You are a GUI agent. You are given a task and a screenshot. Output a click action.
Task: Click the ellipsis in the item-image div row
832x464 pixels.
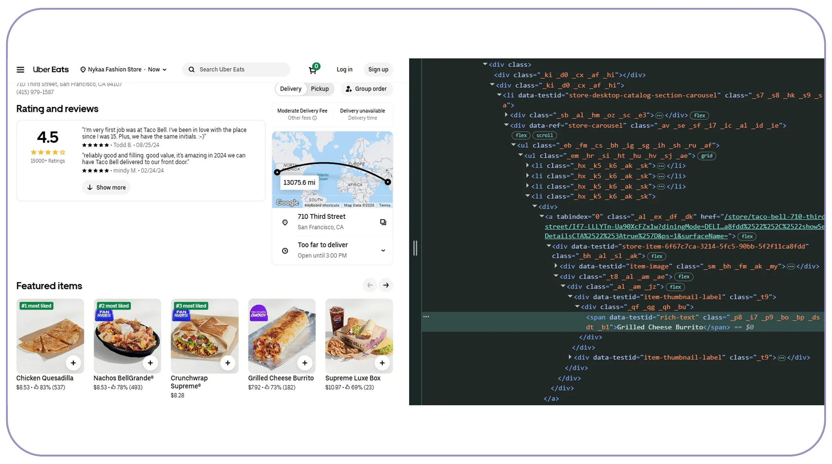(x=791, y=266)
